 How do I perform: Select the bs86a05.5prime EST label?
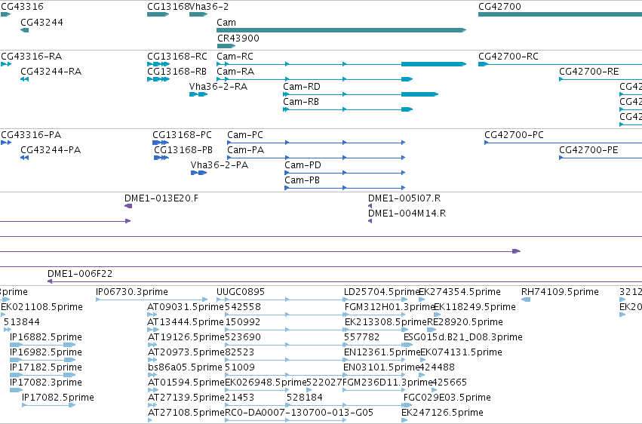(x=185, y=368)
